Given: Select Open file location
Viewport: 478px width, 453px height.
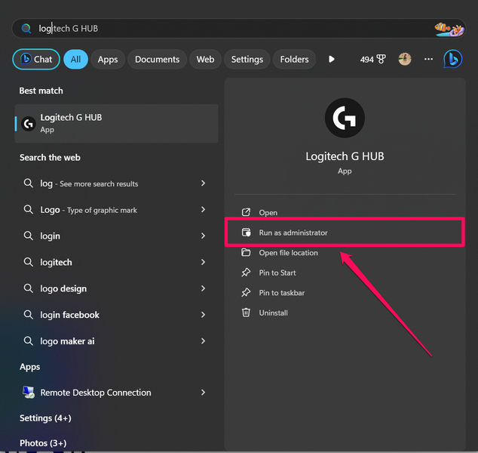Looking at the screenshot, I should (x=288, y=253).
